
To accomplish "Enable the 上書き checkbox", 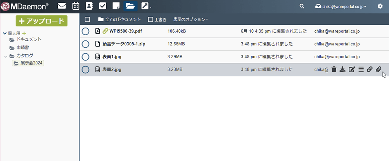I will (151, 19).
